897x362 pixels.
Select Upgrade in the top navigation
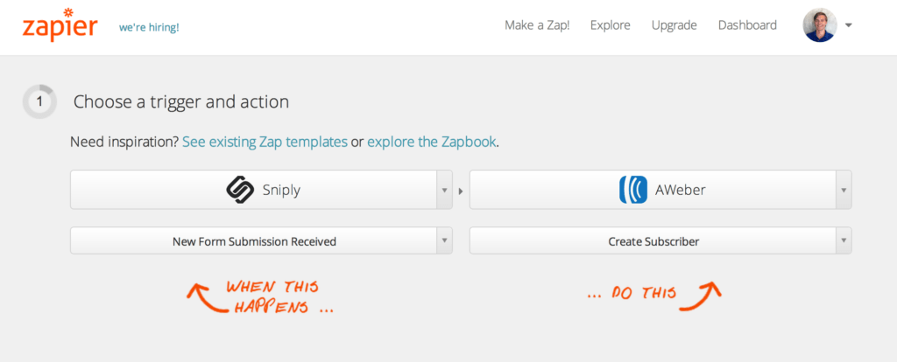(674, 25)
